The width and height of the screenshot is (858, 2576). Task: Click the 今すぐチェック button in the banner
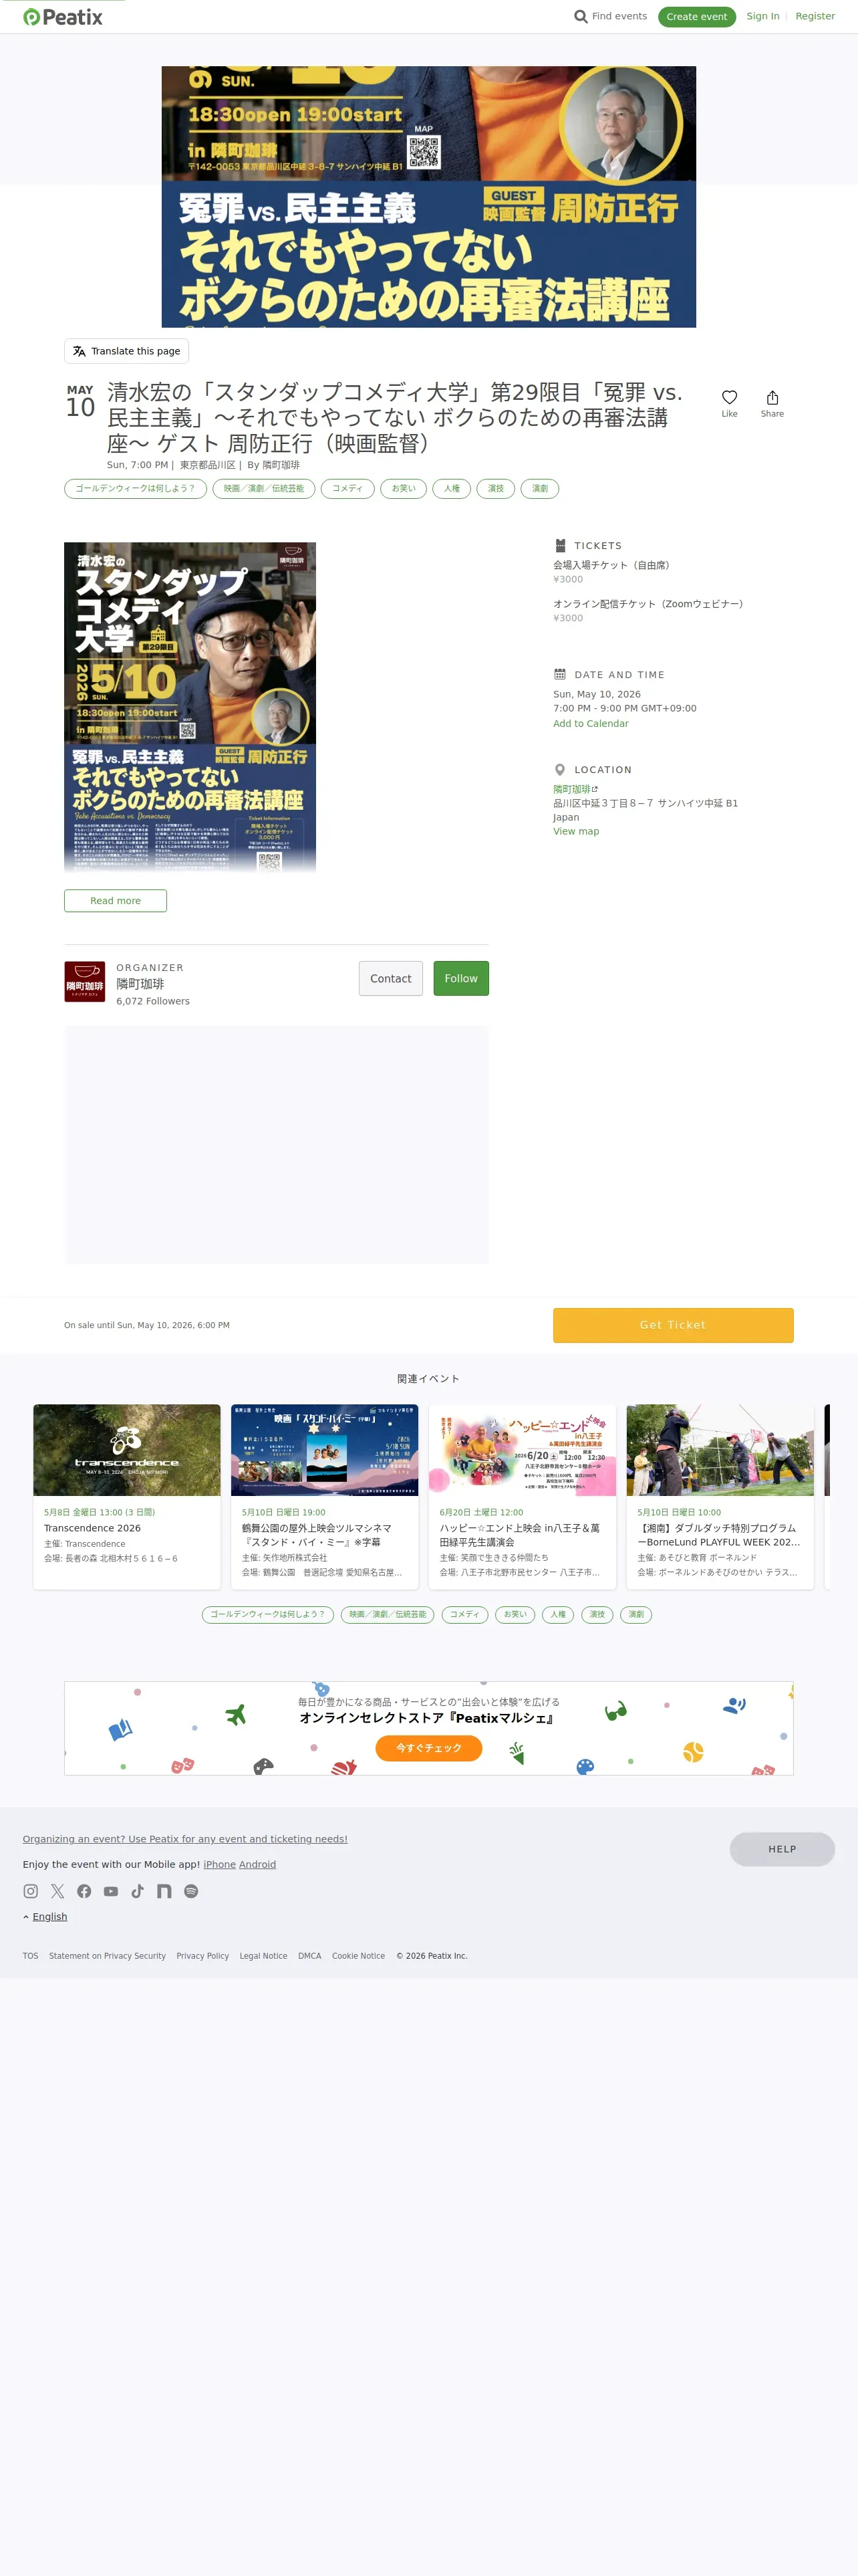tap(428, 1748)
